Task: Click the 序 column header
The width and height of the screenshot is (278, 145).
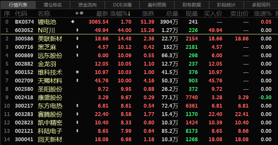Action: (7, 14)
